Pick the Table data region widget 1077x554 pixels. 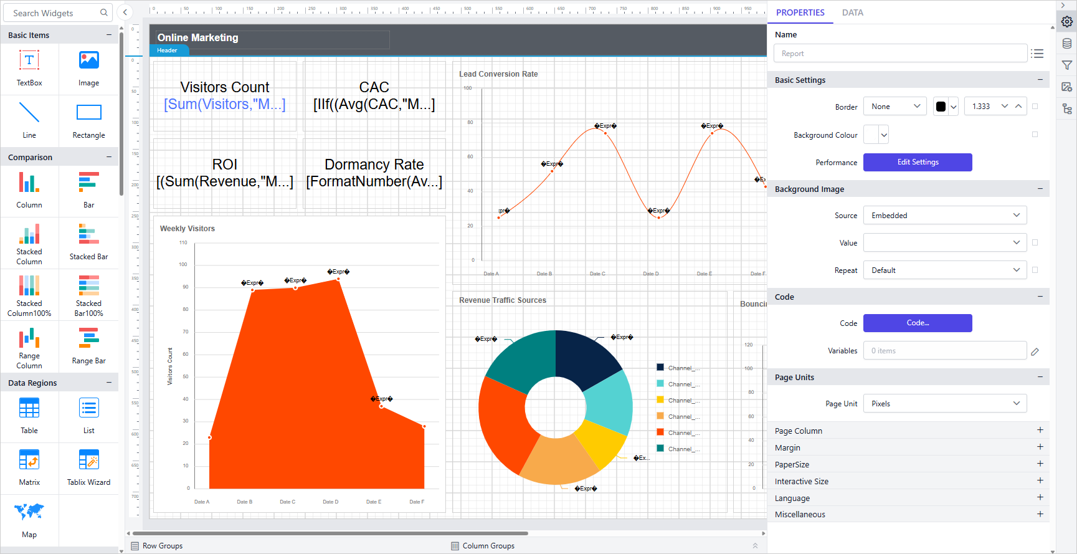tap(29, 416)
